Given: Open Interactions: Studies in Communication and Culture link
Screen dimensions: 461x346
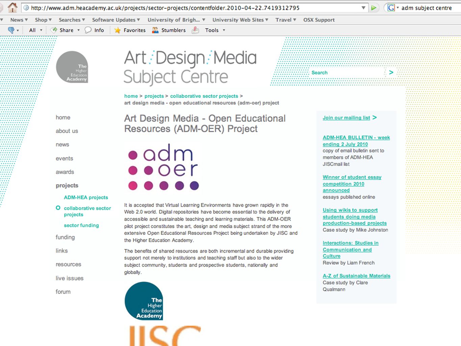Looking at the screenshot, I should [x=351, y=249].
